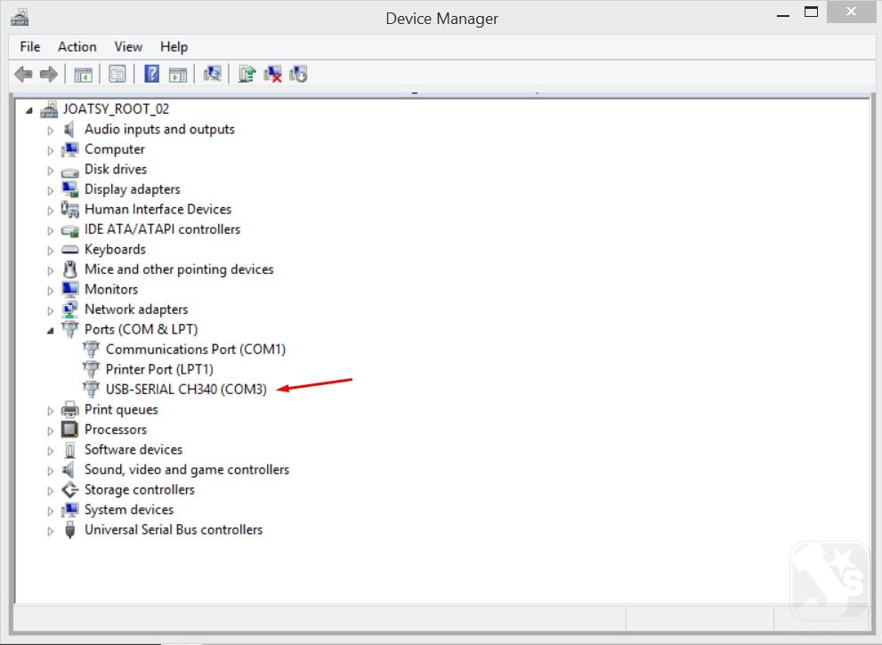
Task: Click the Disable device down-arrow icon
Action: tap(298, 74)
